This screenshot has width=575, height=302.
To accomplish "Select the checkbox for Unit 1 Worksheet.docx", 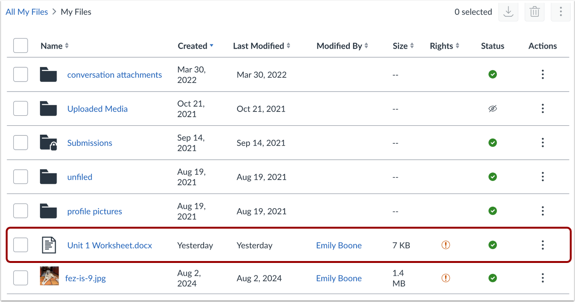I will pos(20,245).
